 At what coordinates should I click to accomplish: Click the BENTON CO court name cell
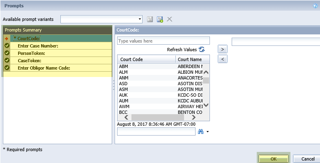pos(190,112)
